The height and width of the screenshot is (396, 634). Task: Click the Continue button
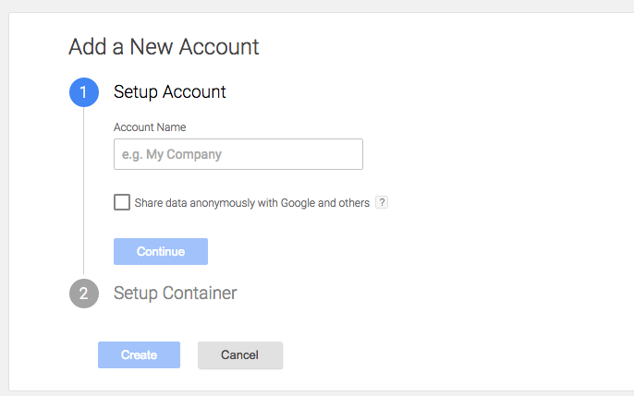(161, 251)
